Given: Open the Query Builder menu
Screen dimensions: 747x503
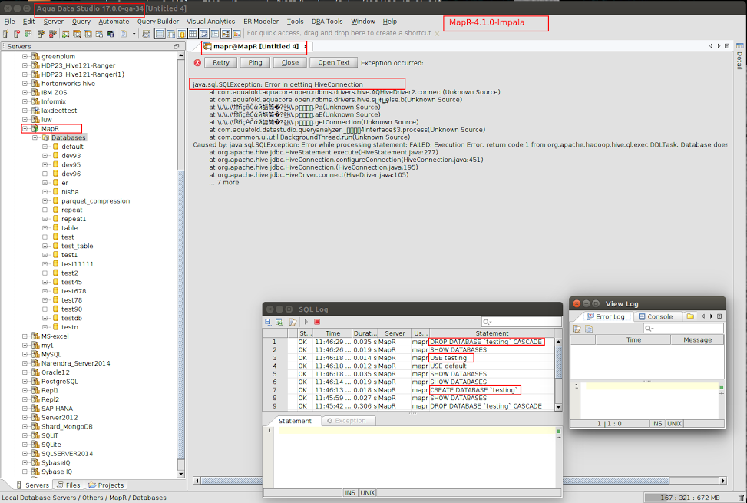Looking at the screenshot, I should tap(158, 22).
